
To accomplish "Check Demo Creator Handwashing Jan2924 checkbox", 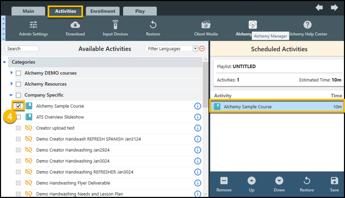I will [19, 150].
